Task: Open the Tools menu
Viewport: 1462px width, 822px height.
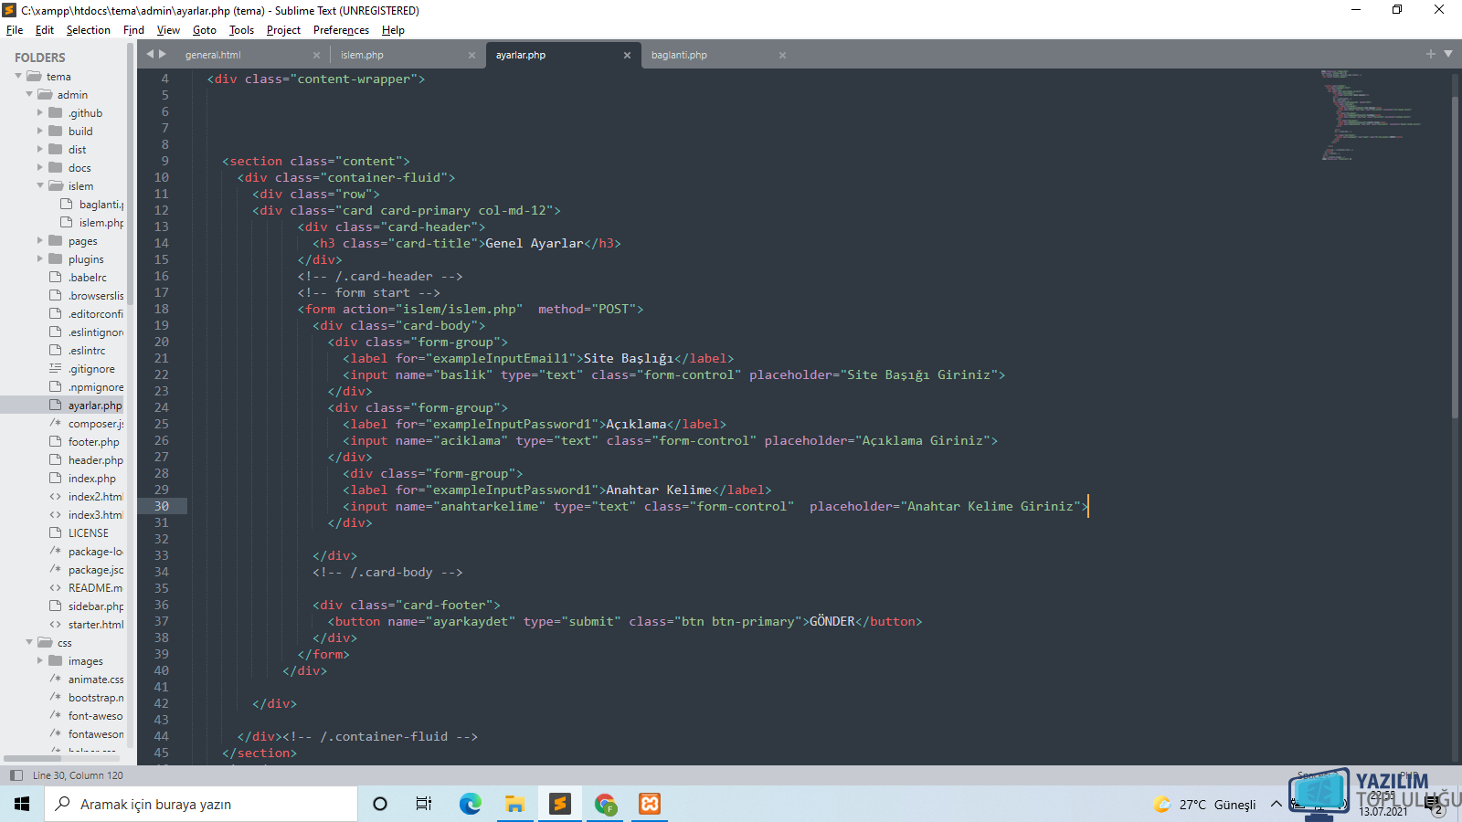Action: (241, 30)
